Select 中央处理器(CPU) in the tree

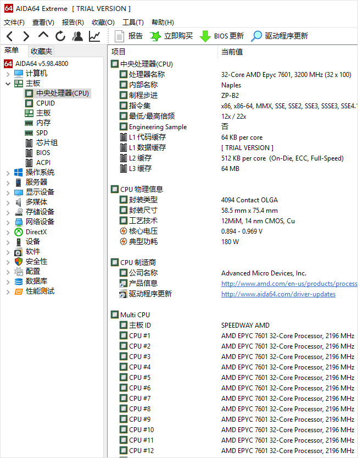point(57,93)
